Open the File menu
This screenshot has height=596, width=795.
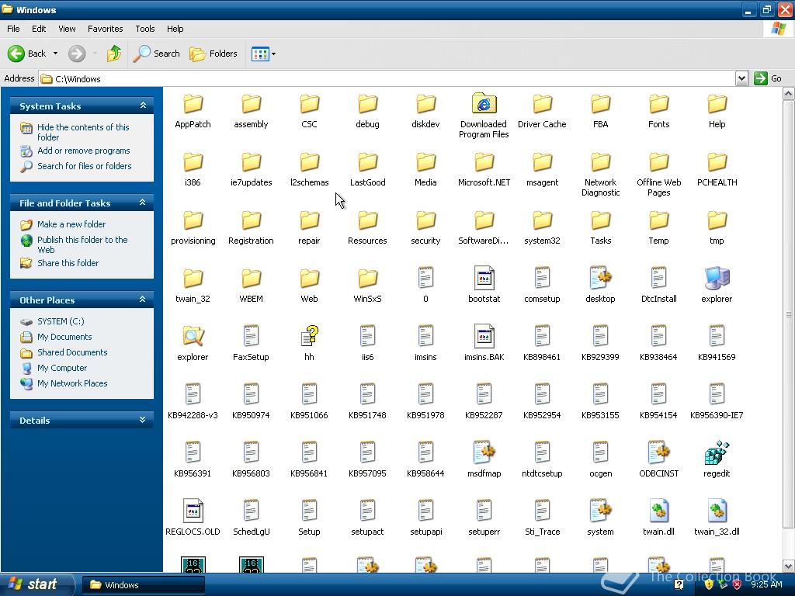[x=13, y=29]
